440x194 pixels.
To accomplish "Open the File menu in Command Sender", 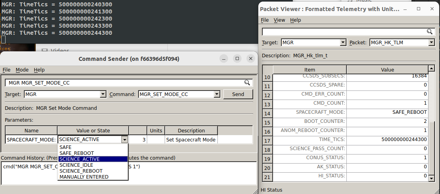I will pos(6,70).
